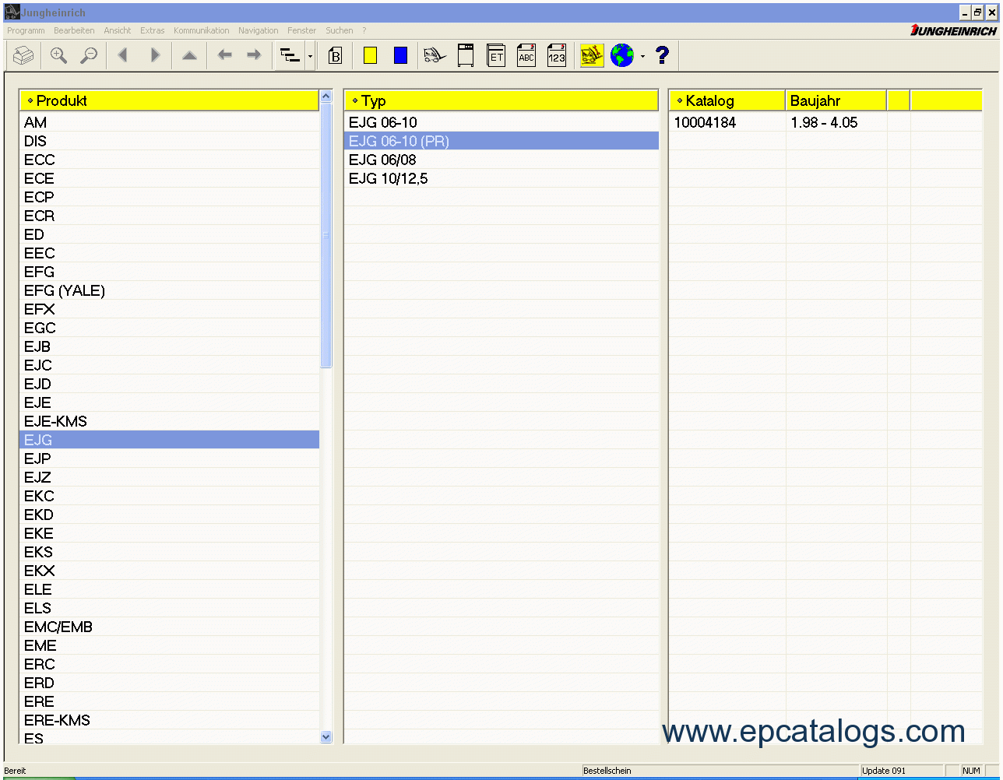Select product EJP
The height and width of the screenshot is (780, 1003).
[169, 459]
